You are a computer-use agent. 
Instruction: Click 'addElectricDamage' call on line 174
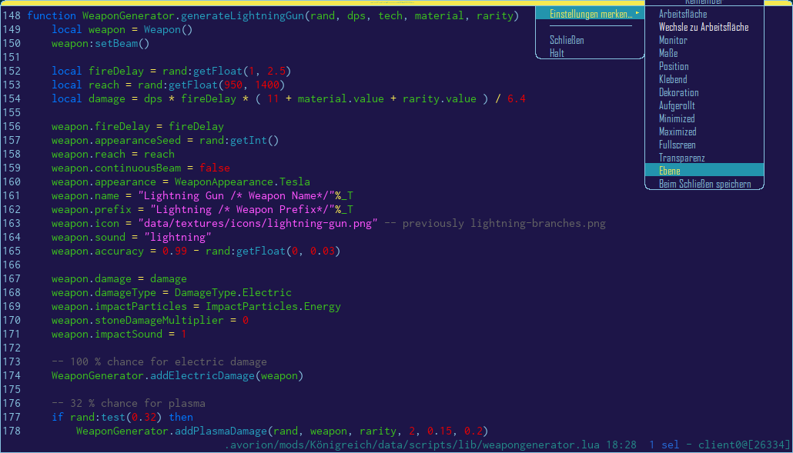(202, 376)
